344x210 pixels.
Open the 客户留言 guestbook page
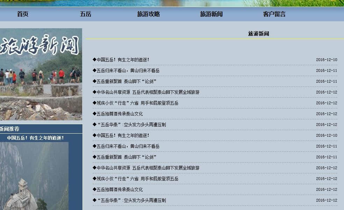[x=274, y=14]
